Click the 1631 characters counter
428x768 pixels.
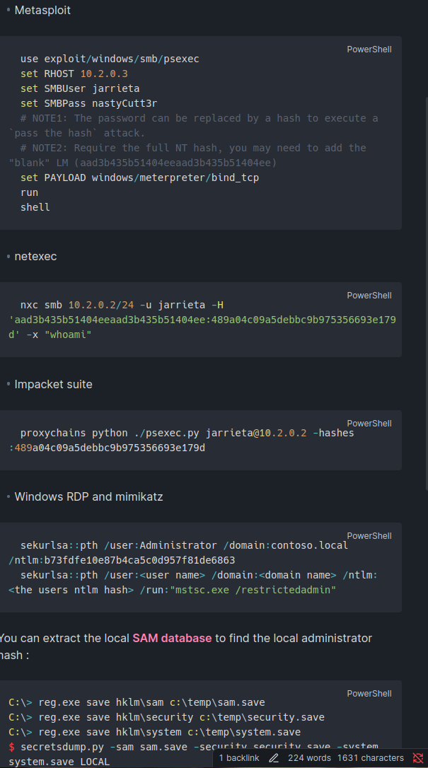pos(370,758)
